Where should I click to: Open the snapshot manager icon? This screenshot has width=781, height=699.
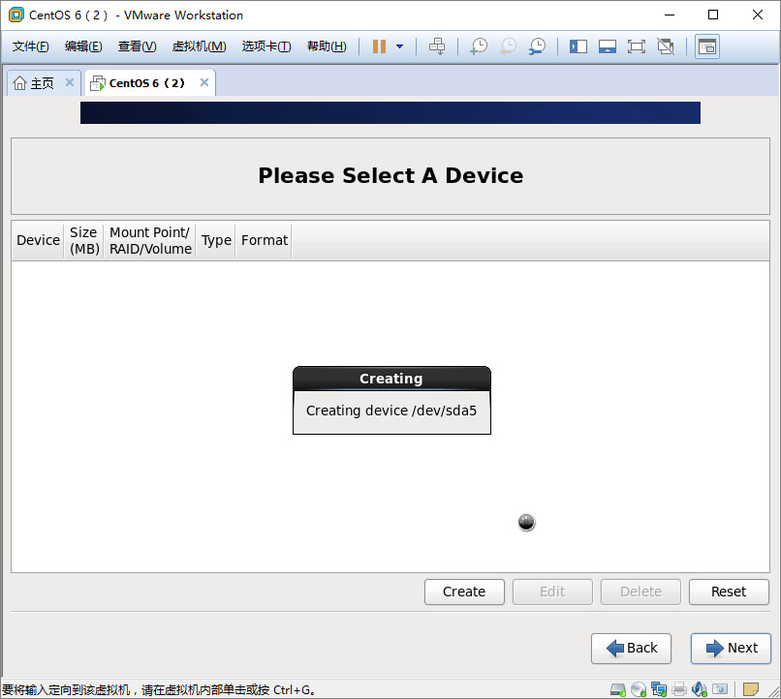coord(536,46)
